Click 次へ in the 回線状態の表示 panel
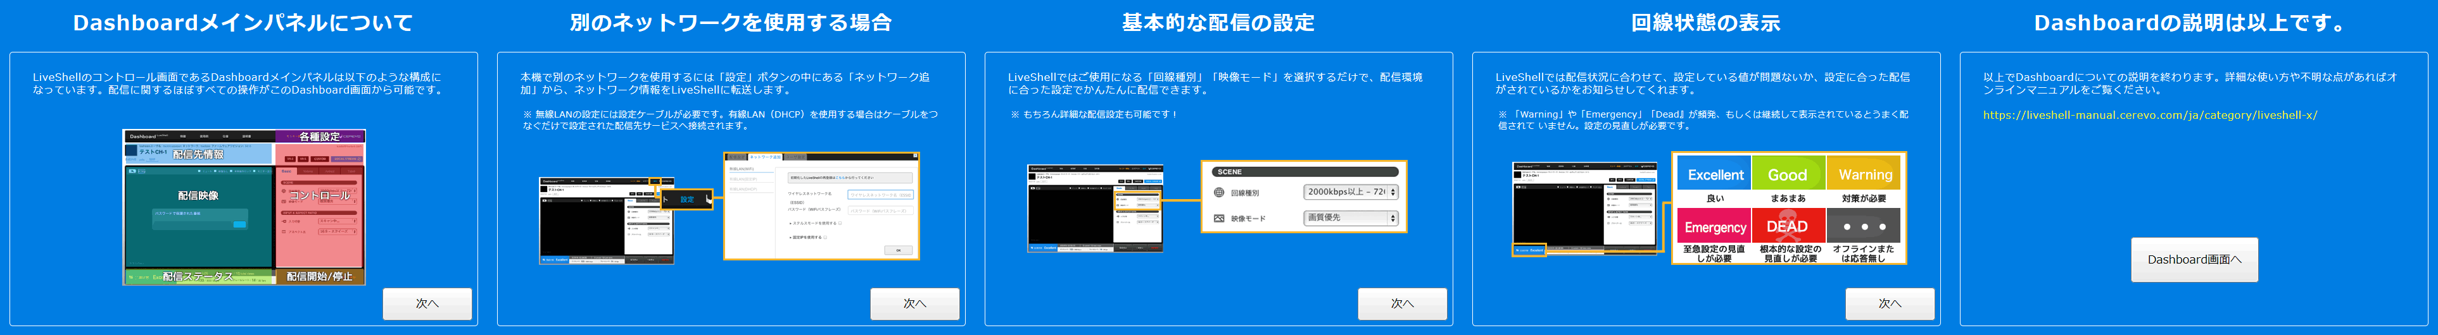The width and height of the screenshot is (2438, 335). click(1889, 304)
